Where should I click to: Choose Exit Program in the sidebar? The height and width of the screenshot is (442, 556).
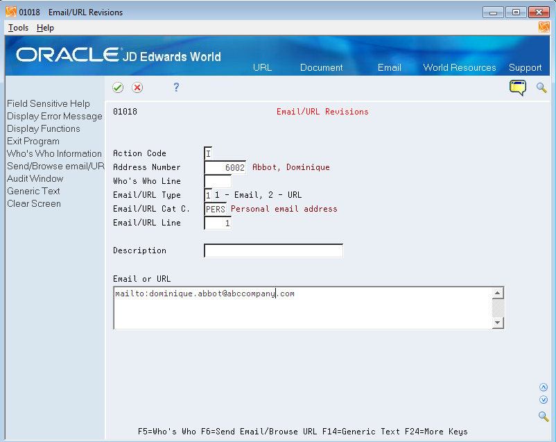pyautogui.click(x=33, y=141)
